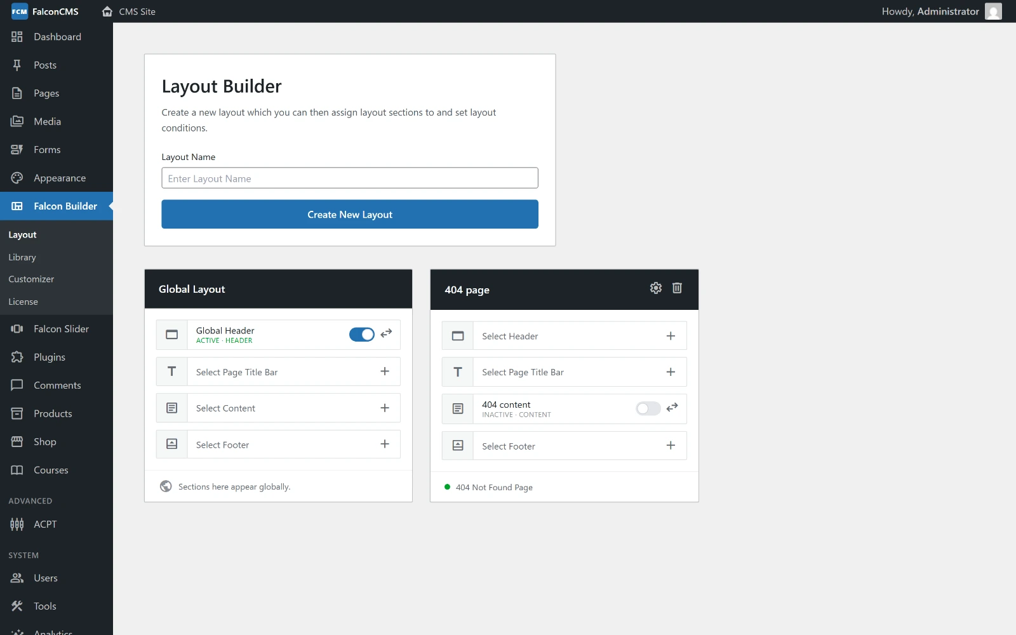1016x635 pixels.
Task: Open Appearance menu item
Action: click(57, 178)
